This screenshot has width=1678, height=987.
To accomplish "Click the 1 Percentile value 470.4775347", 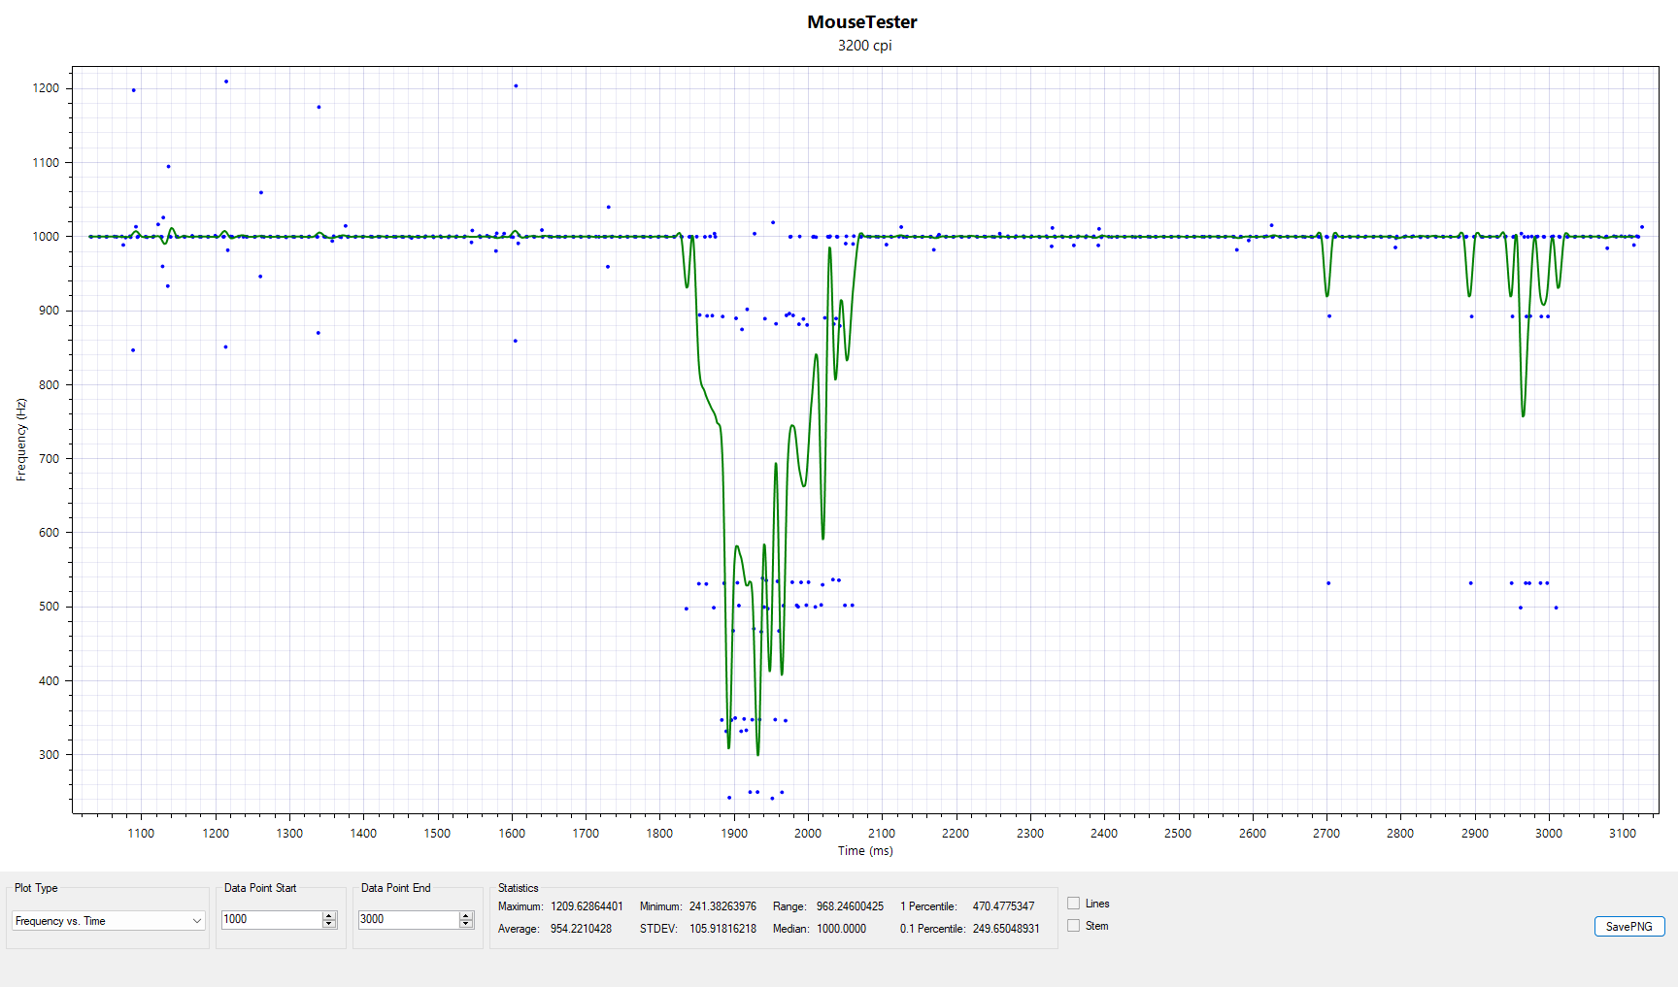I will pos(1003,906).
